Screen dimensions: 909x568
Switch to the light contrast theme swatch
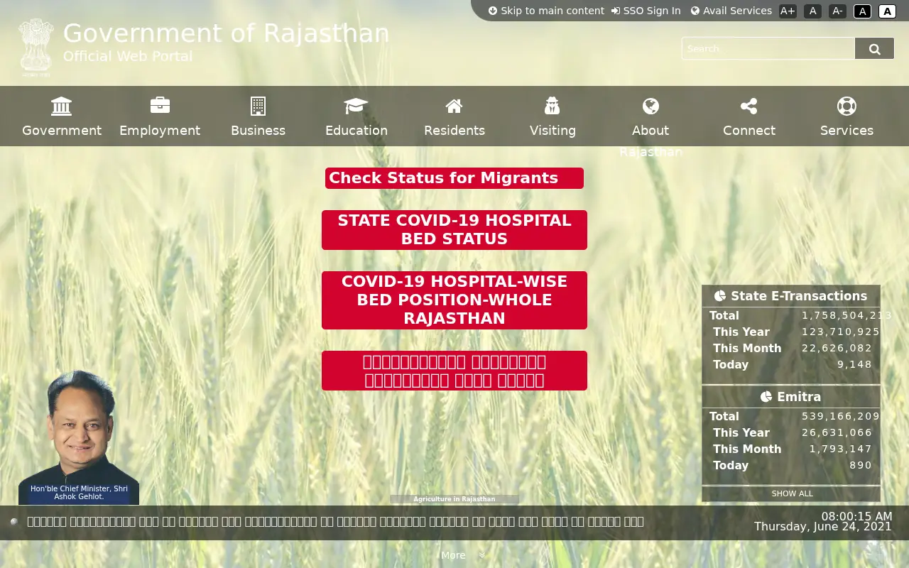pos(887,11)
